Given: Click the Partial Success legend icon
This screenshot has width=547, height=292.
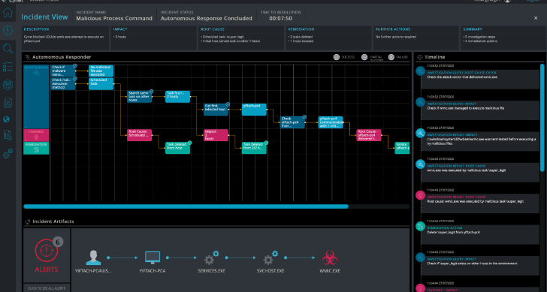Looking at the screenshot, I should (x=364, y=57).
